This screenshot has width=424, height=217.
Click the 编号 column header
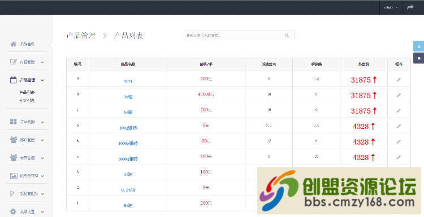click(x=77, y=64)
